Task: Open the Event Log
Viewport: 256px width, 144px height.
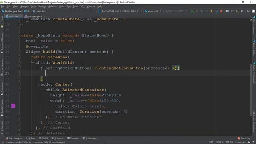Action: point(244,138)
